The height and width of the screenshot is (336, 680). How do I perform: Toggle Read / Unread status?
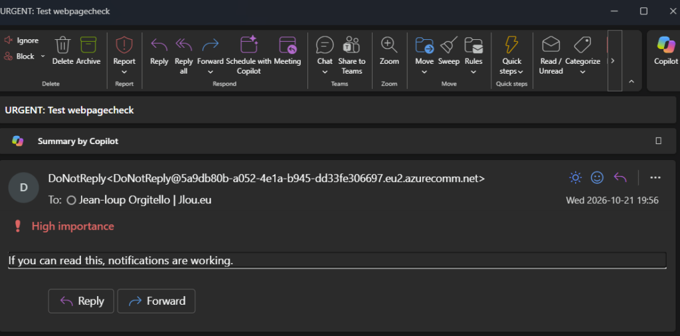click(551, 55)
